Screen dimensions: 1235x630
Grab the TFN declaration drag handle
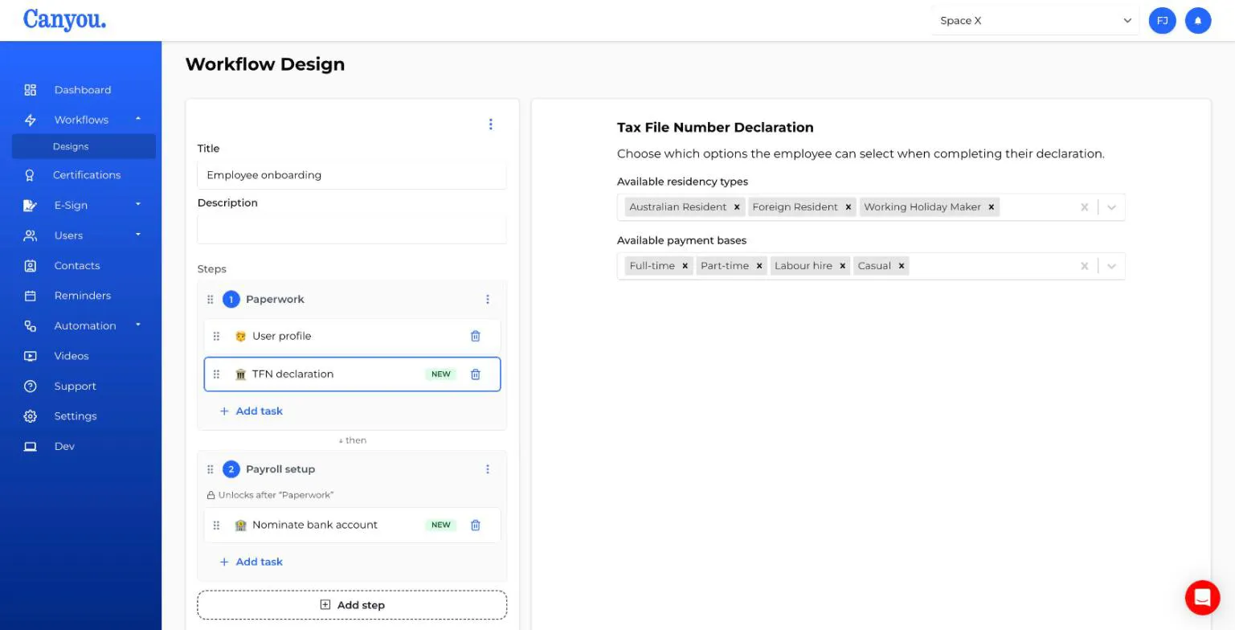(x=216, y=374)
